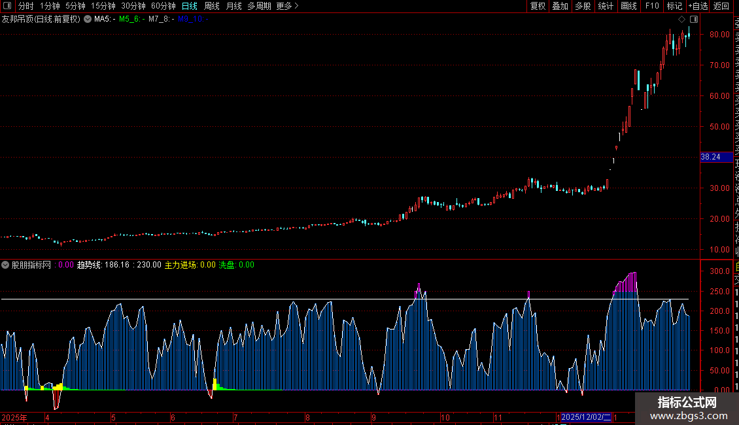Image resolution: width=739 pixels, height=425 pixels.
Task: Open the F10 company info
Action: (652, 6)
